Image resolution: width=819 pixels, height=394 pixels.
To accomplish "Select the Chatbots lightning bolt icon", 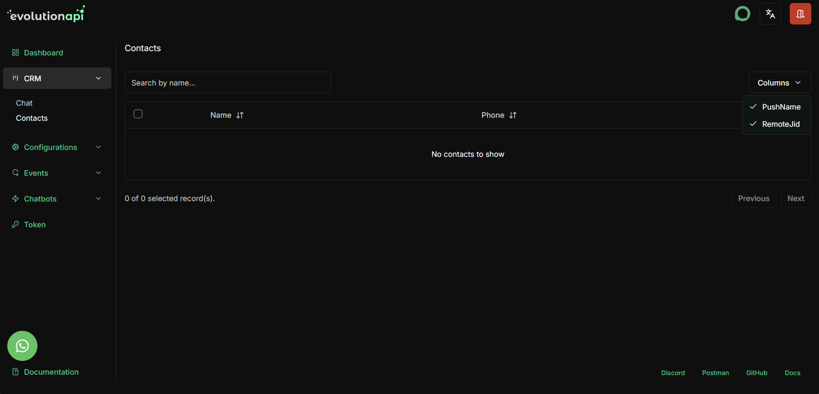I will click(x=15, y=199).
